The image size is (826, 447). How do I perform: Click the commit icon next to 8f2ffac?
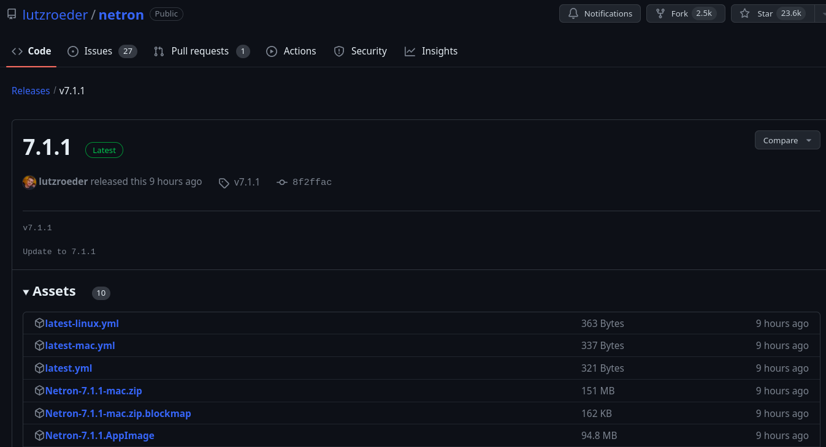281,182
